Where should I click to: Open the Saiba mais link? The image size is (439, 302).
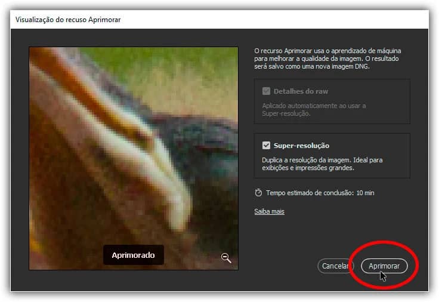pos(269,211)
